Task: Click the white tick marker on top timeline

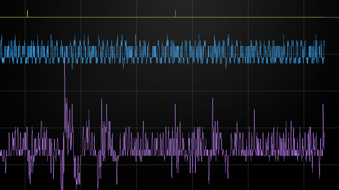Action: click(175, 13)
